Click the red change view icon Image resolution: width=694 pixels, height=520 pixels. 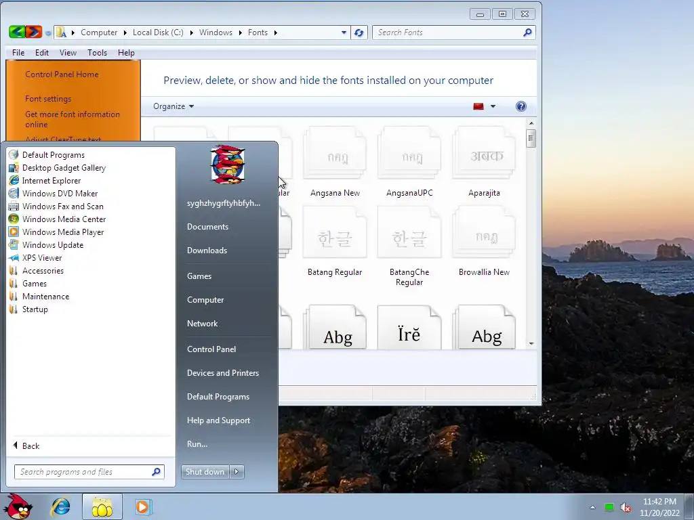coord(478,106)
